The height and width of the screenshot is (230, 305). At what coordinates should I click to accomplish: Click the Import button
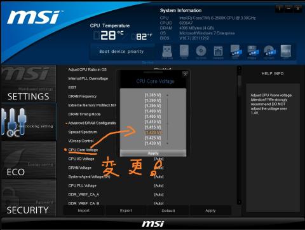[84, 210]
